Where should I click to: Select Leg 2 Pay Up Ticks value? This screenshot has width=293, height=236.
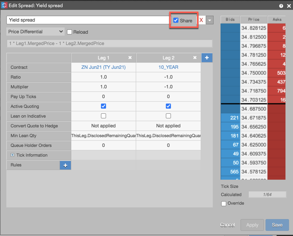168,97
